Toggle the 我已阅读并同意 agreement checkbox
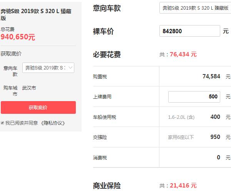 (x=3, y=123)
